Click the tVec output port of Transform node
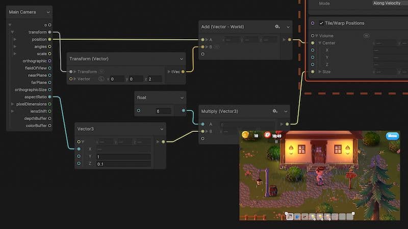This screenshot has height=229, width=408. pyautogui.click(x=183, y=72)
